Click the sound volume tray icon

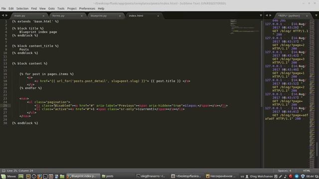(x=285, y=177)
